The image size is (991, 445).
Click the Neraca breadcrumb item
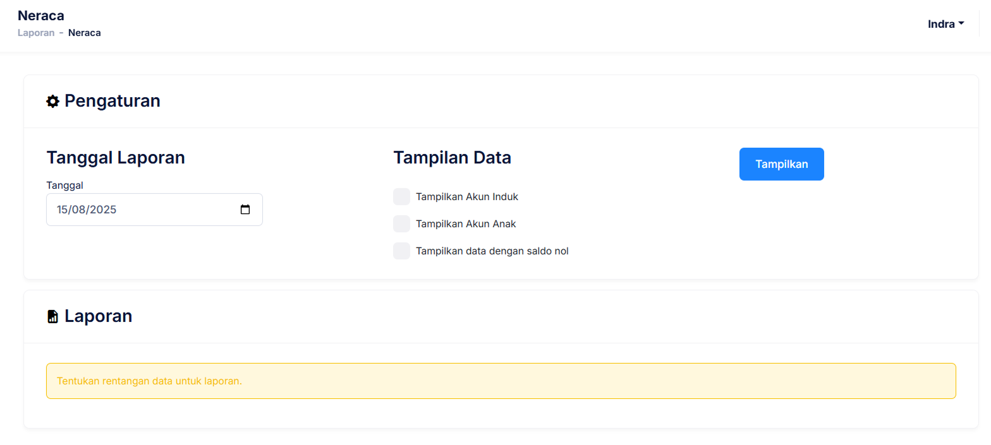(x=84, y=33)
